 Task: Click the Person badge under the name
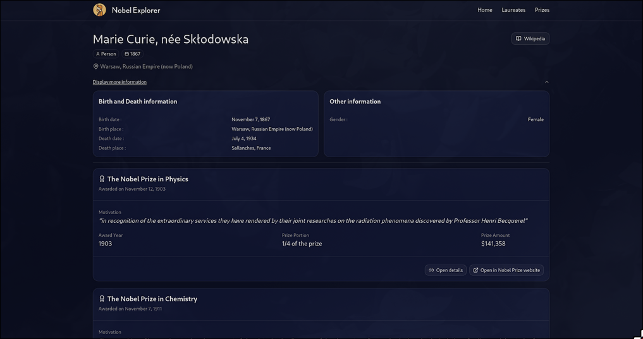(x=106, y=54)
